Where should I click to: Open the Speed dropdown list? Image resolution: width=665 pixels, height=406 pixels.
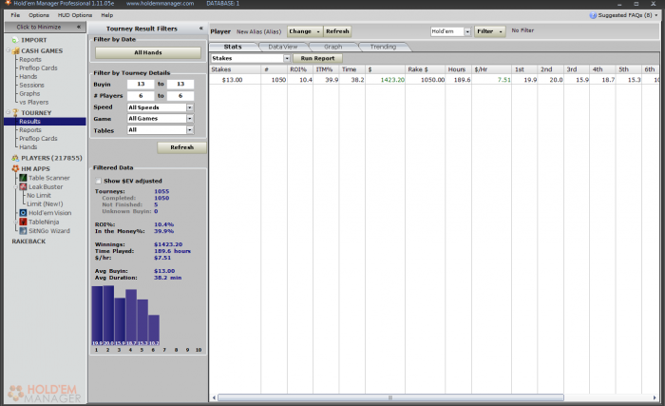pyautogui.click(x=190, y=107)
